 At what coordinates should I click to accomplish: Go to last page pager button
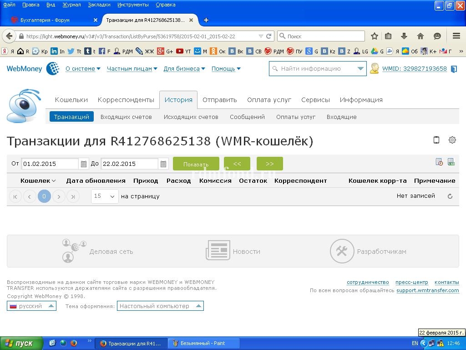(73, 196)
